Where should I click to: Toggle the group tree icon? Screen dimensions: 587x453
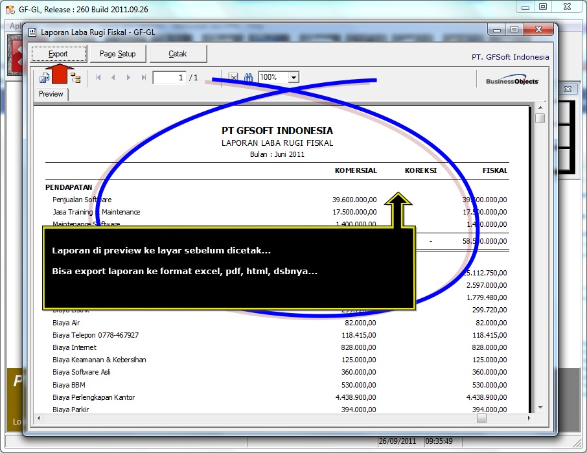pos(76,78)
